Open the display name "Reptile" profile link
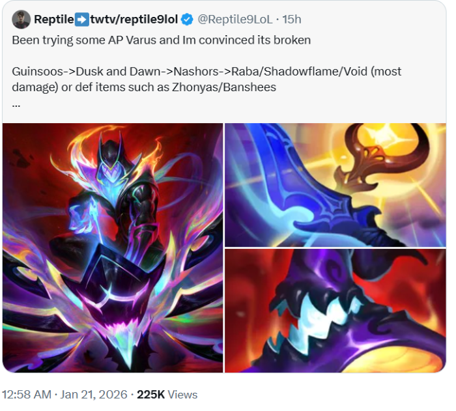Screen dimensions: 456x411 point(54,20)
